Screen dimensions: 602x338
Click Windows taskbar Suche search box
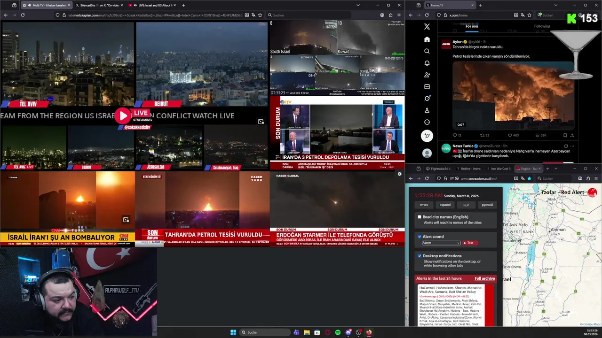point(265,332)
